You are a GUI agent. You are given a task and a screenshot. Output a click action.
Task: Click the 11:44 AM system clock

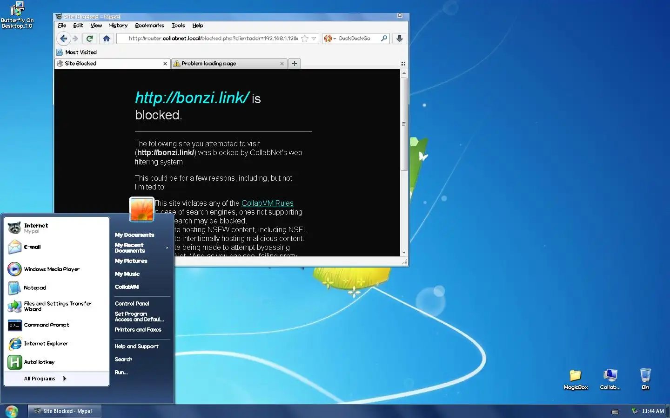click(x=653, y=411)
